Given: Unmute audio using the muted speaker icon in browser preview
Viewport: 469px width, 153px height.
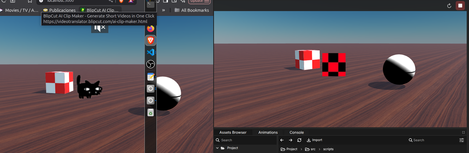Looking at the screenshot, I should tap(100, 27).
